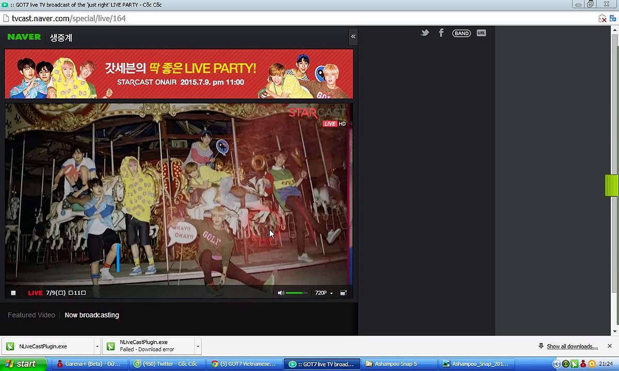Adjust the green volume slider
This screenshot has height=371, width=619.
coord(297,293)
